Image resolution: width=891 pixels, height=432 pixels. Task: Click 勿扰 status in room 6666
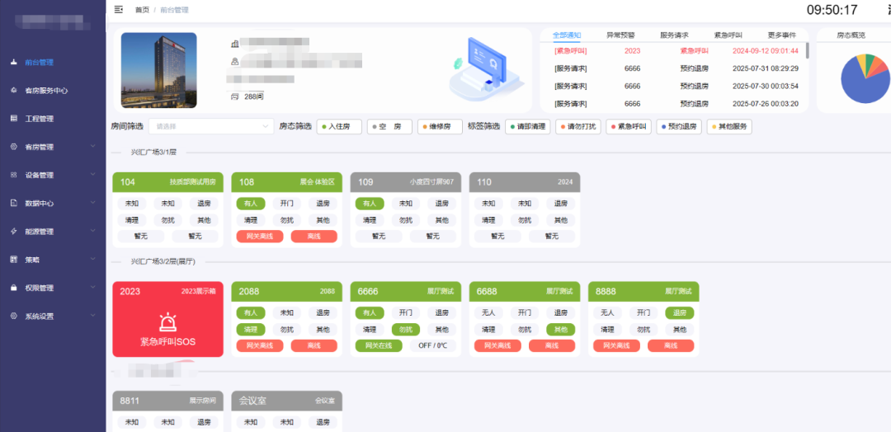coord(406,329)
